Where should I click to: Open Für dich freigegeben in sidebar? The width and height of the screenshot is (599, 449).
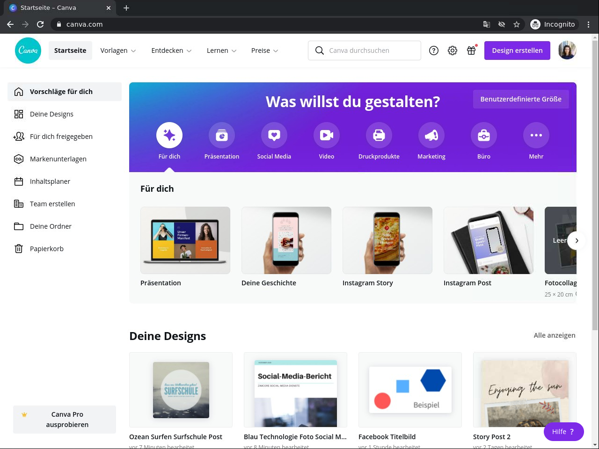[x=65, y=137]
